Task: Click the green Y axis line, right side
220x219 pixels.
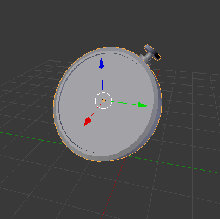Action: 174,165
